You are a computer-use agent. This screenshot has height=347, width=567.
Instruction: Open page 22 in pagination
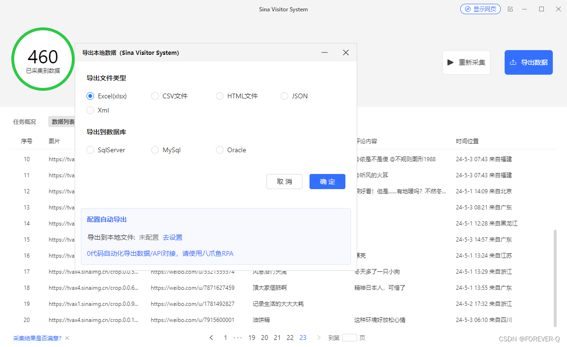(290, 338)
